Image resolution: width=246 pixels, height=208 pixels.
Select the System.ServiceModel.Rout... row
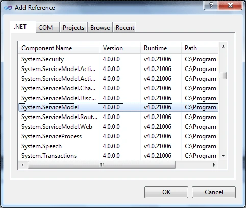[118, 117]
